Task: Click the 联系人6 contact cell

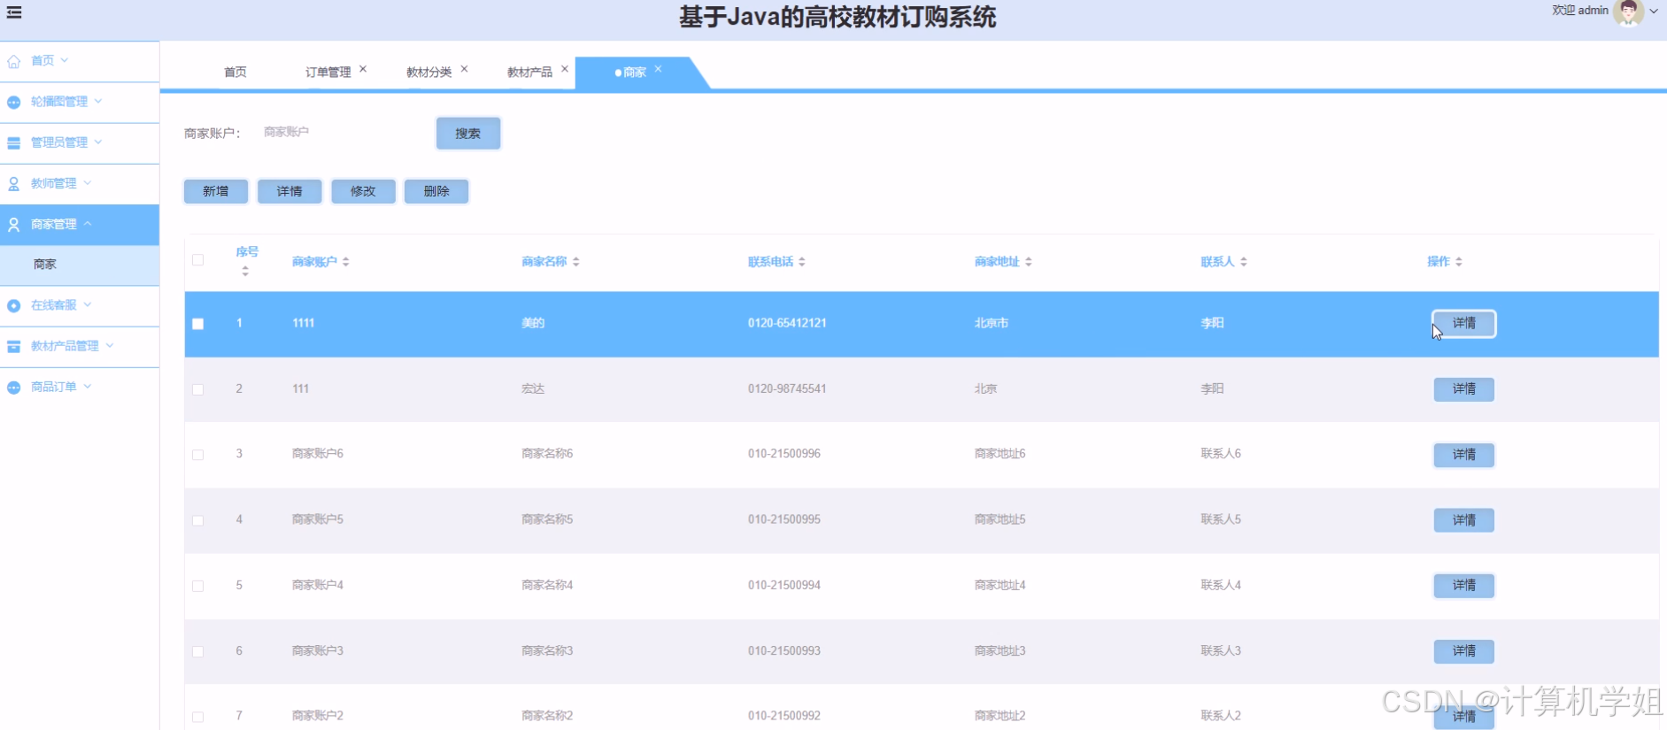Action: pos(1221,454)
